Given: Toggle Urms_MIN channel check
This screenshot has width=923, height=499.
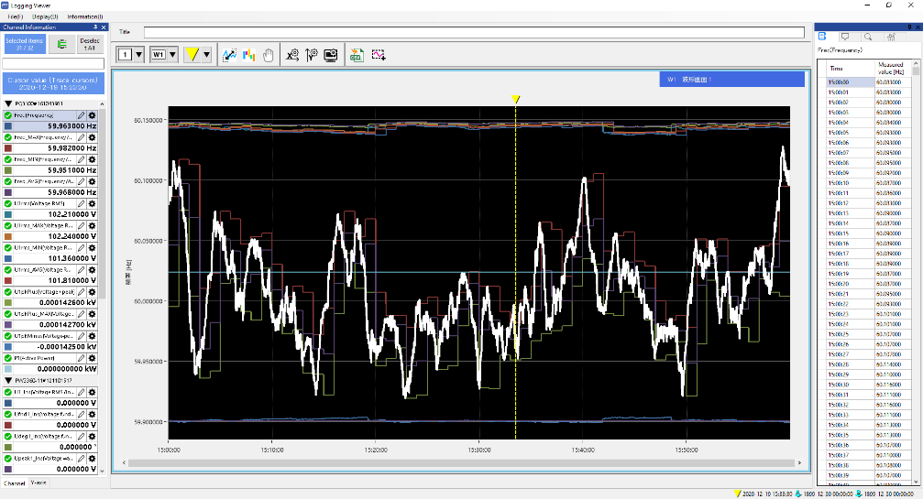Looking at the screenshot, I should (x=7, y=247).
